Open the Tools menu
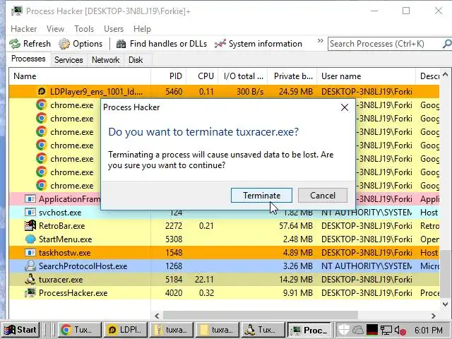Screen dimensions: 452x339 click(84, 29)
